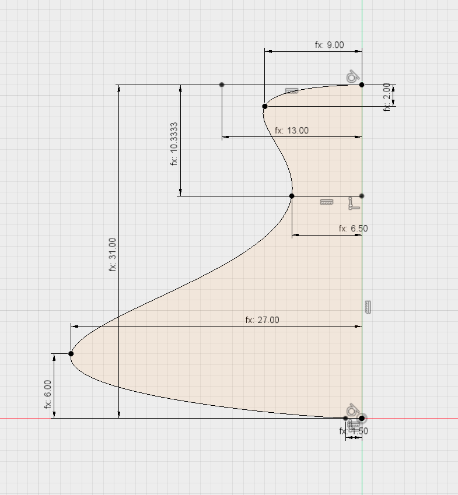Select the leftmost spline fit point at the 6.00 height
Screen dimensions: 458x495
71,354
